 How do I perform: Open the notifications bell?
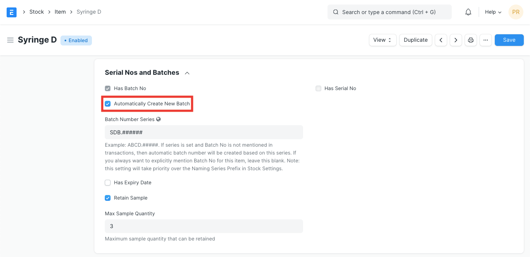tap(468, 12)
